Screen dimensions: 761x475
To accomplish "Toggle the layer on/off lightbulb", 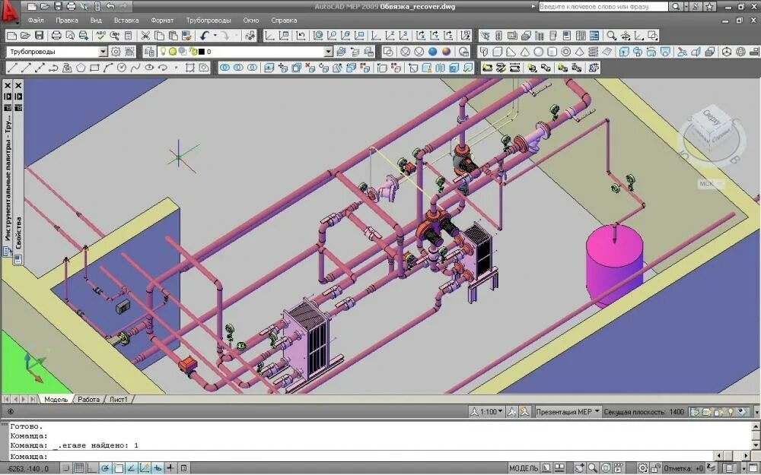I will click(x=163, y=52).
